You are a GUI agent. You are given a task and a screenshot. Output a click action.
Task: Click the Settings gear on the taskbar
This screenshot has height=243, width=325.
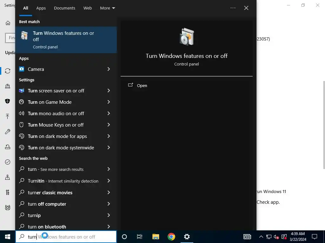pos(187,237)
